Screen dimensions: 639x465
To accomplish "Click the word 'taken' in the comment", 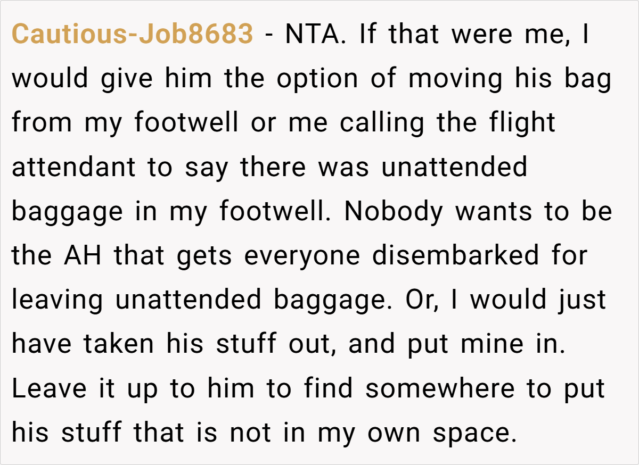I will click(119, 345).
